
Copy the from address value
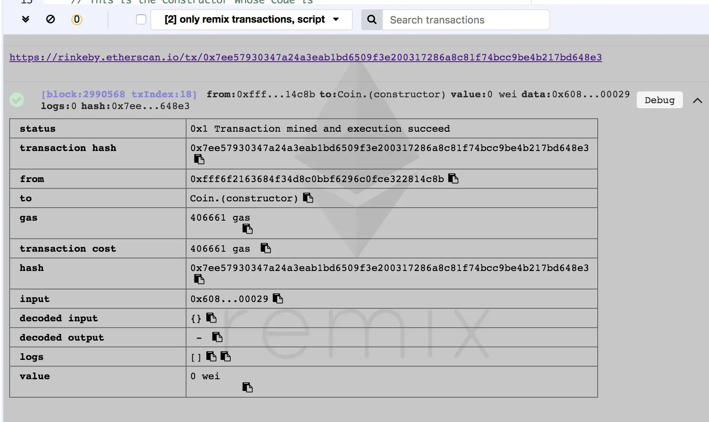[x=453, y=179]
